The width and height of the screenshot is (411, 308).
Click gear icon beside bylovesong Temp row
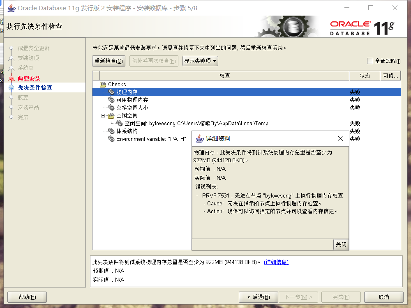pos(120,123)
